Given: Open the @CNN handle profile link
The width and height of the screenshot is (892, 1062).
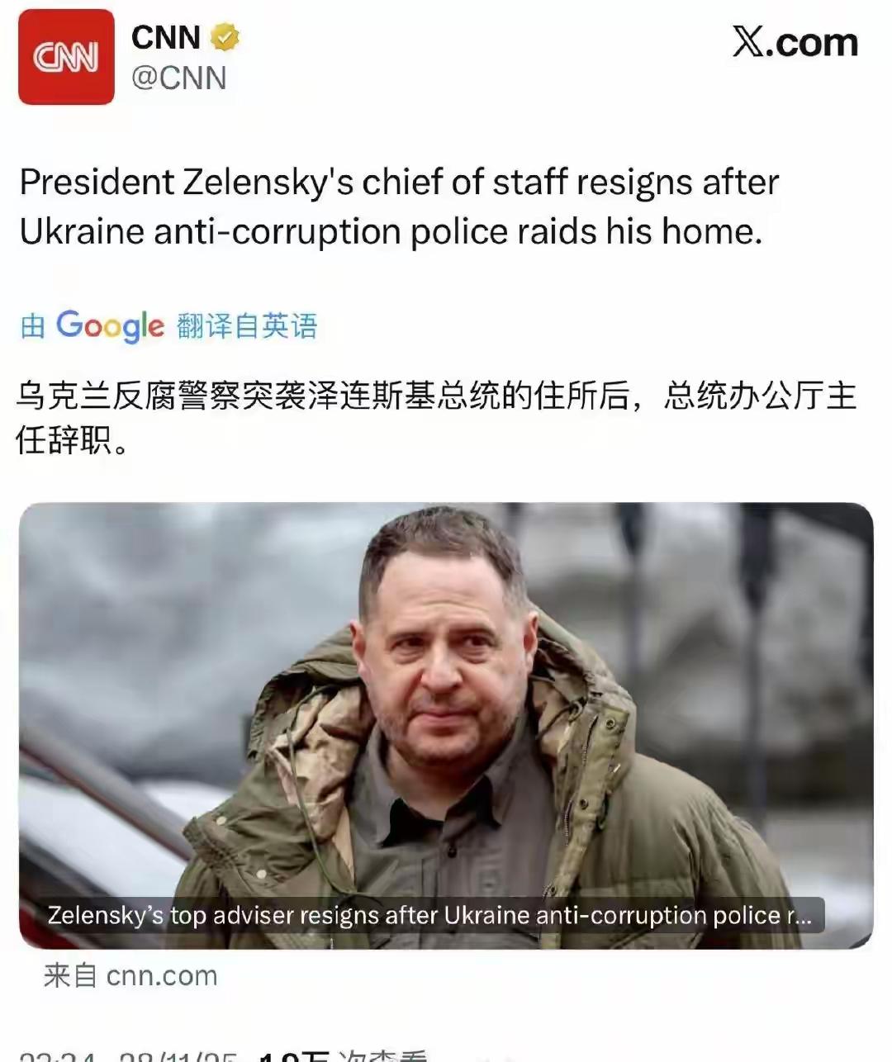Looking at the screenshot, I should click(x=179, y=78).
